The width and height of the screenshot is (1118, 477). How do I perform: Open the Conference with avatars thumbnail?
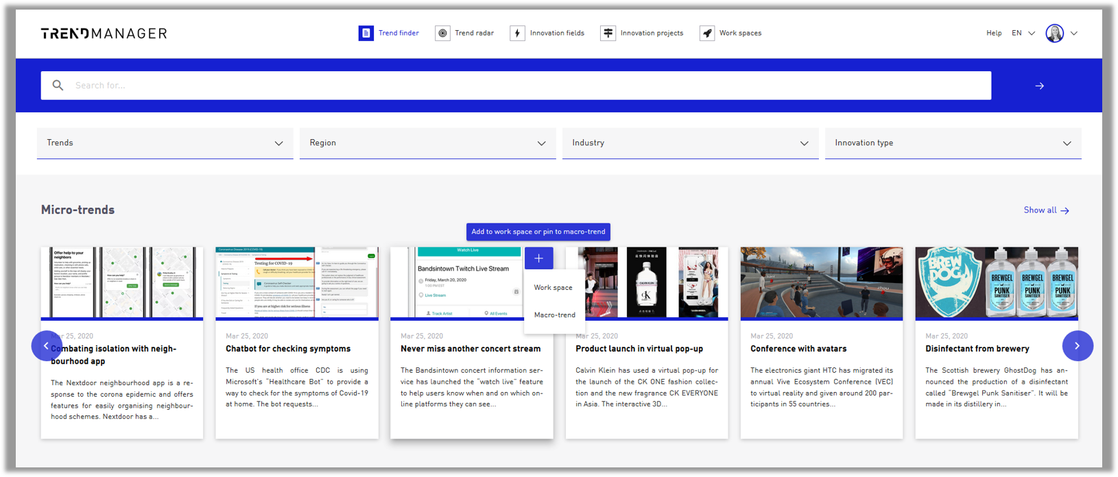pos(822,283)
